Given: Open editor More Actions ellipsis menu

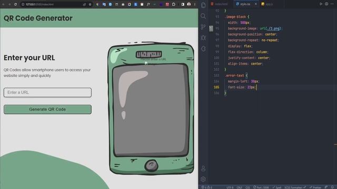Looking at the screenshot, I should (x=332, y=4).
